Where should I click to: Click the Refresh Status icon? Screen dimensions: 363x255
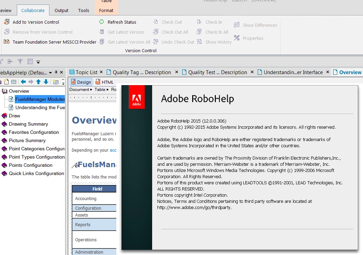102,22
